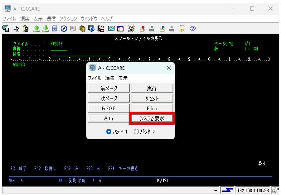Viewport: 281px width, 195px height.
Task: Click the 検索 input field
Action: coord(81,54)
